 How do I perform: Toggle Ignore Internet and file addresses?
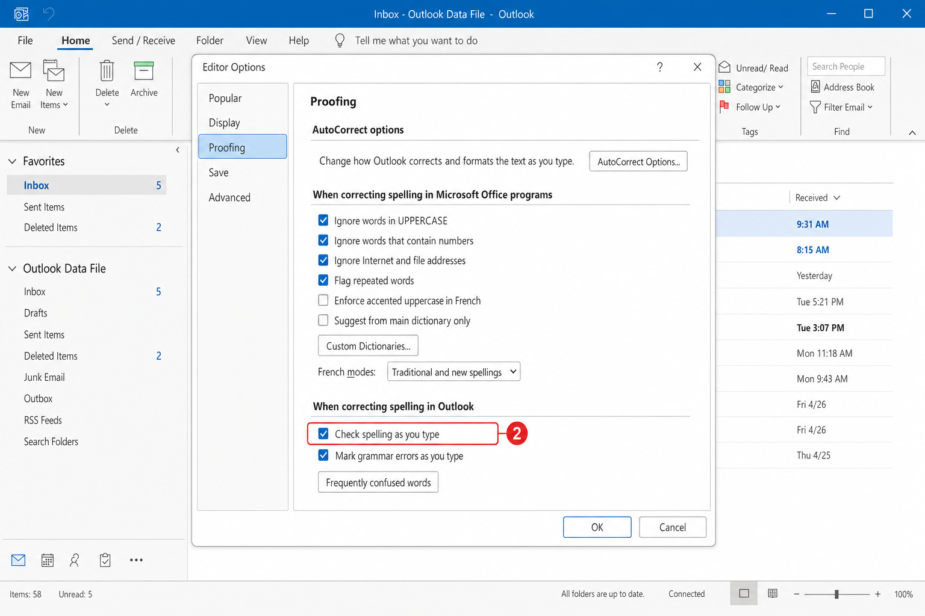click(x=323, y=260)
